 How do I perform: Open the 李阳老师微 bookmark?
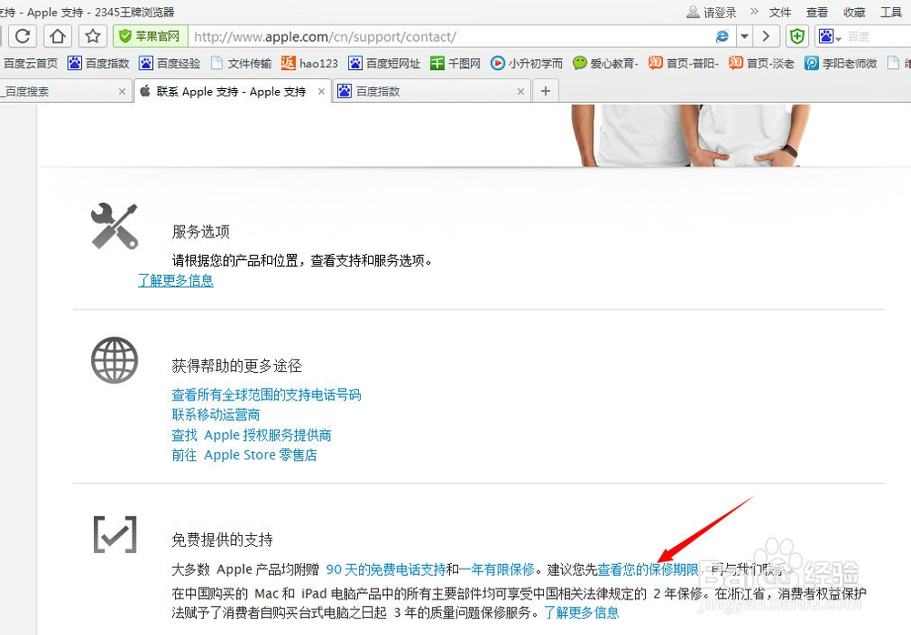tap(841, 64)
